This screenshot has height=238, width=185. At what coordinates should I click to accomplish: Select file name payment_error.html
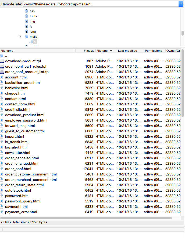click(21, 212)
